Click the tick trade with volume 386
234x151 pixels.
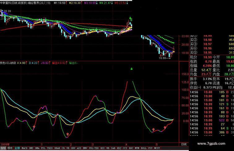212,132
